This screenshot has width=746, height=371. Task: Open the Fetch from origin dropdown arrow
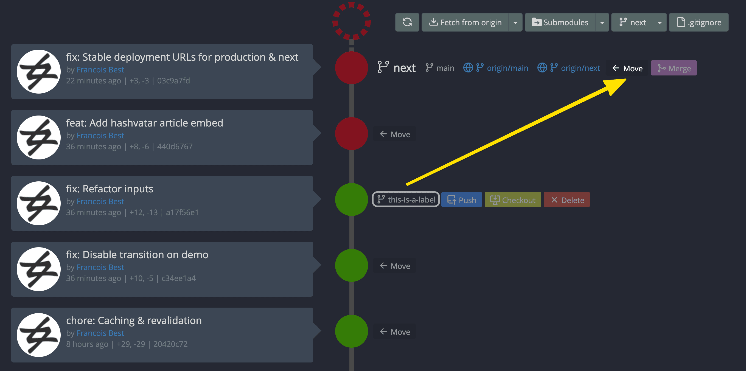(515, 22)
